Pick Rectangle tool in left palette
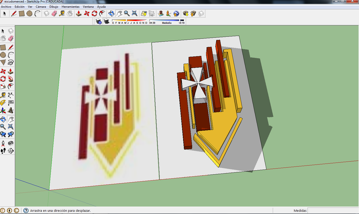Image resolution: width=359 pixels, height=214 pixels. (x=3, y=47)
